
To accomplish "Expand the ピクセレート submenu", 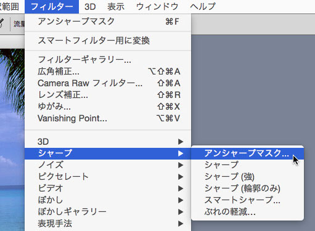I will pyautogui.click(x=108, y=177).
